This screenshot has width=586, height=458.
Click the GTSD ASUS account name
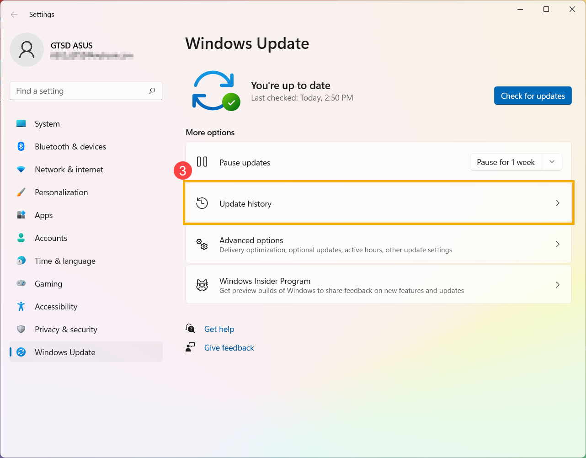point(72,46)
